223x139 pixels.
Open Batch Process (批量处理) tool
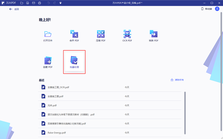tap(74, 61)
